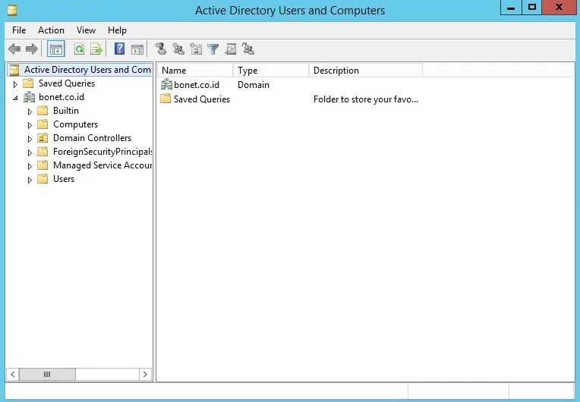Click the Filter options funnel icon
The height and width of the screenshot is (402, 580).
213,49
